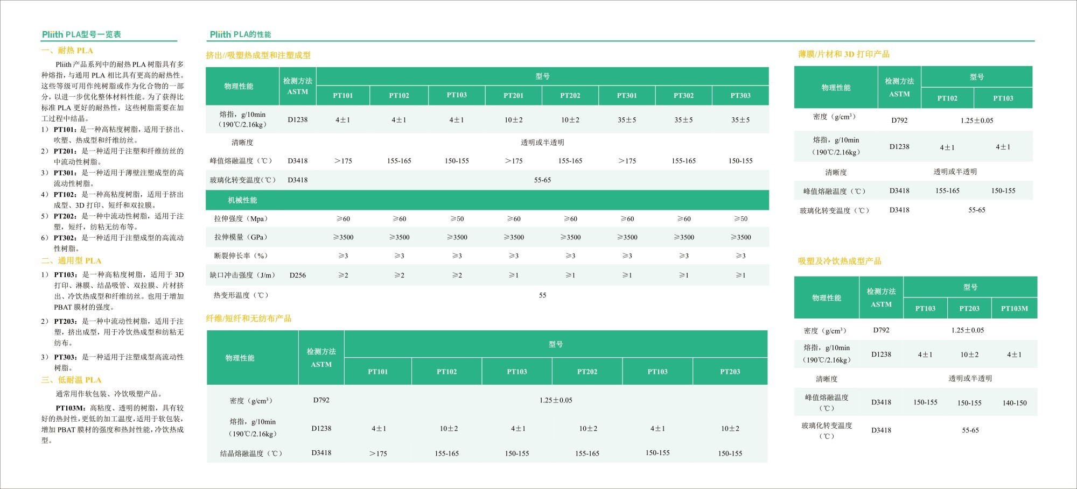Click the PT101 header in the fiber table

377,372
